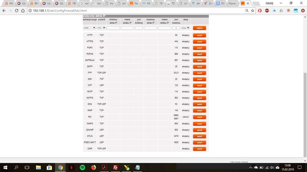
Task: Expand the akcja (action) dropdown
Action: point(186,28)
